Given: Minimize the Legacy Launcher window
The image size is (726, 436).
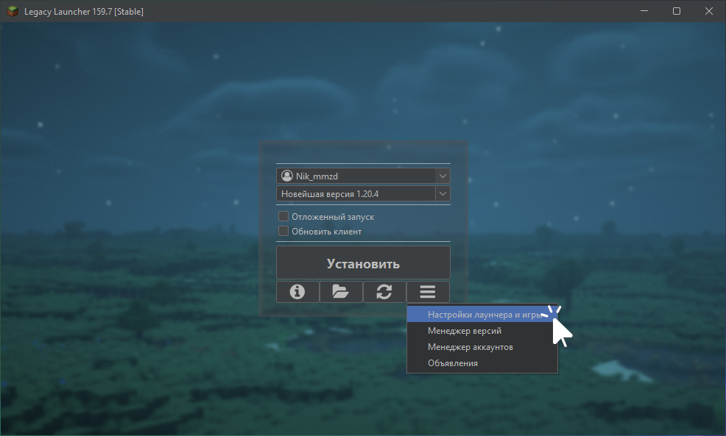Looking at the screenshot, I should click(x=644, y=11).
